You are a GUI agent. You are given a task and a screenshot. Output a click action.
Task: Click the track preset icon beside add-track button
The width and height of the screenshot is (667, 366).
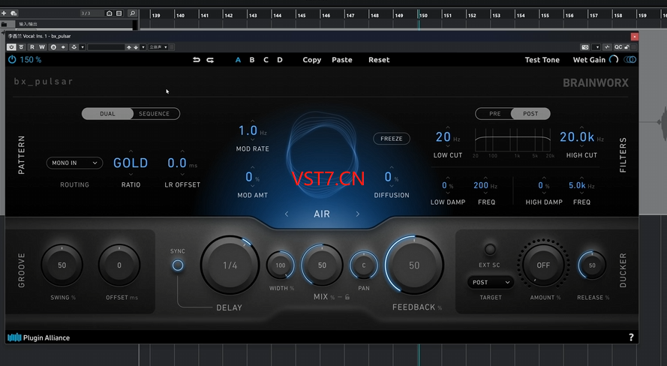[14, 13]
